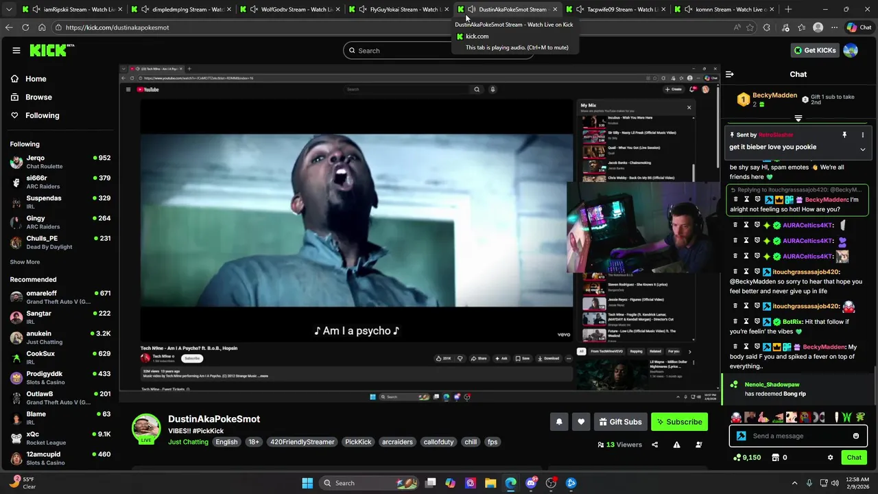Open Suspendas channel in sidebar
The height and width of the screenshot is (494, 878).
tap(60, 202)
